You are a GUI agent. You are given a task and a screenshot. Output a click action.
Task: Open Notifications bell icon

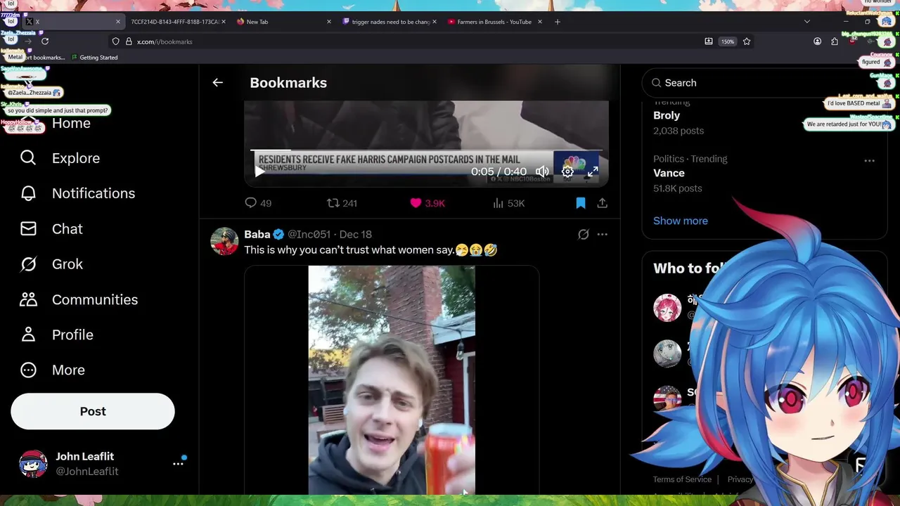click(x=28, y=193)
